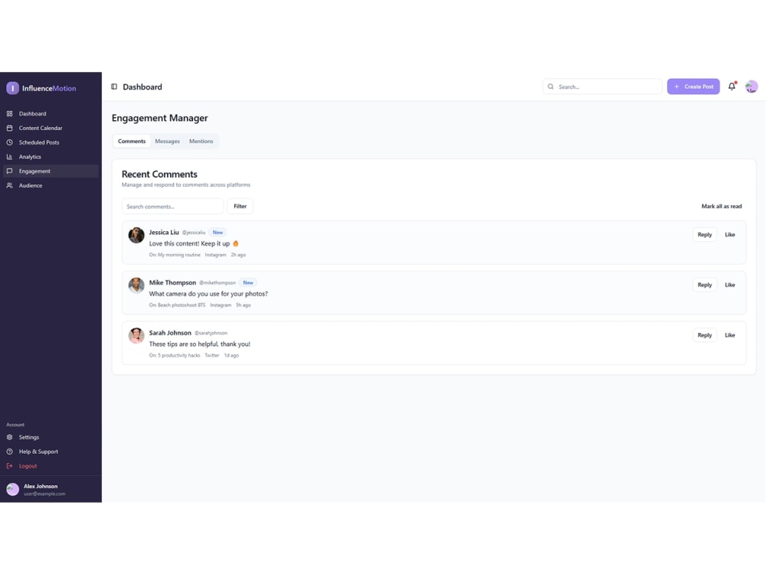Screen dimensions: 766x574
Task: Click "These tips are so helpful" comment
Action: [x=200, y=344]
